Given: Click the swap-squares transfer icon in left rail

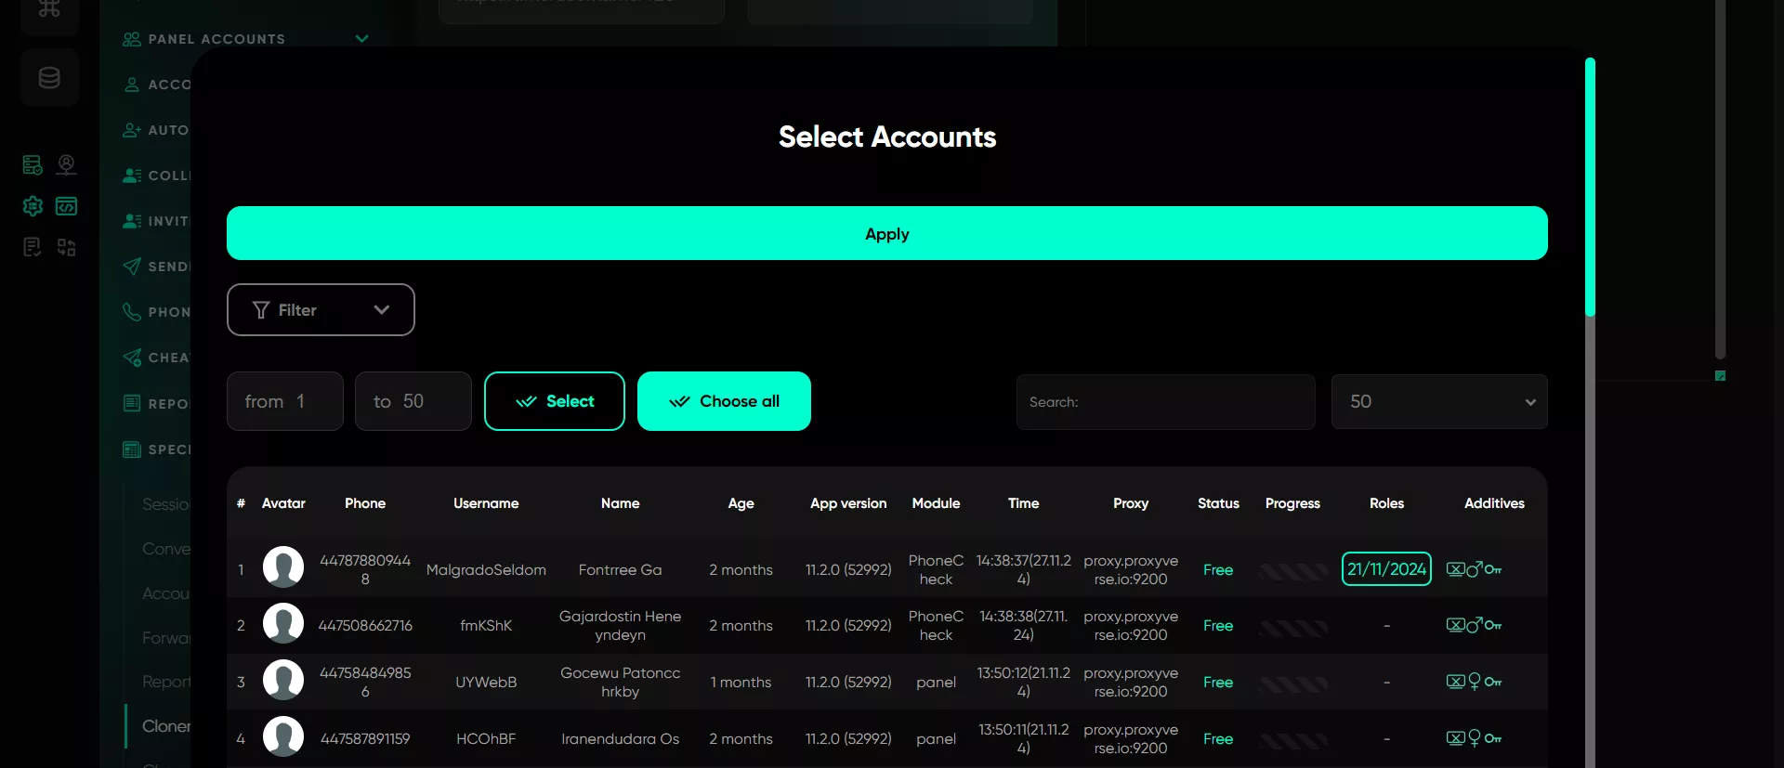Looking at the screenshot, I should (x=66, y=247).
